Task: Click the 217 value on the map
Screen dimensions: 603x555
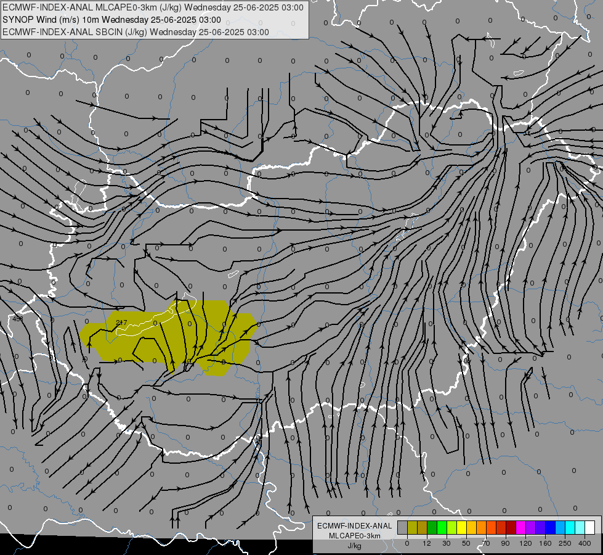Action: point(121,323)
